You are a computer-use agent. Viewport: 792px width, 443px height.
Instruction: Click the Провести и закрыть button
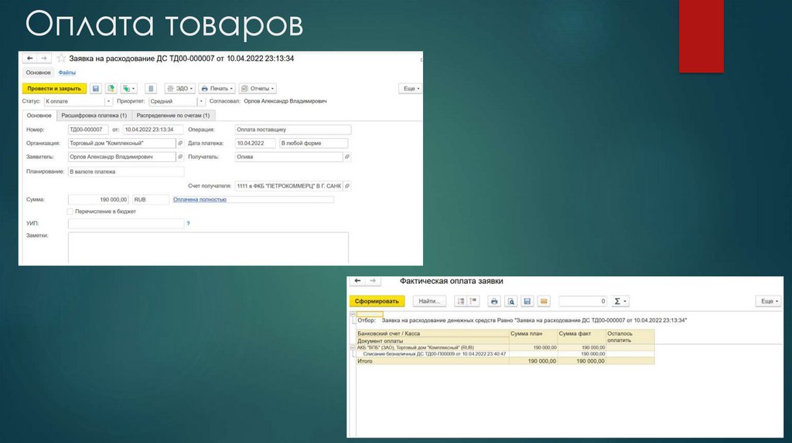(54, 89)
